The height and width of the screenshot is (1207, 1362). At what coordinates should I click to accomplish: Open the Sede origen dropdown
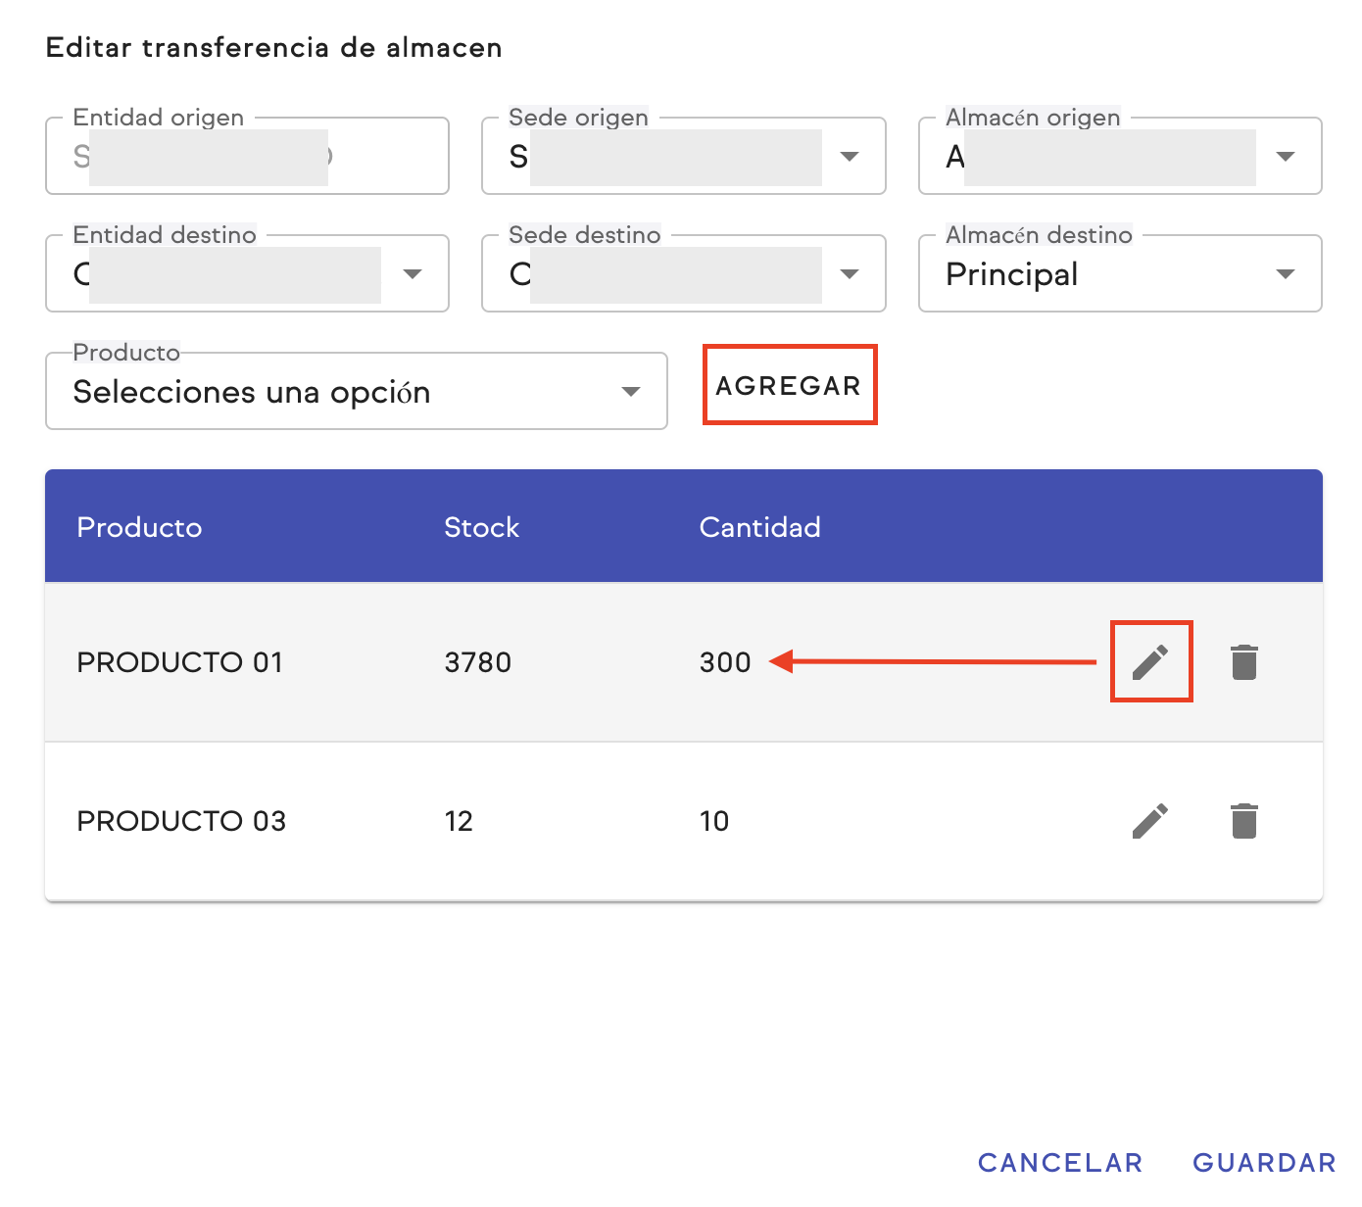click(683, 157)
